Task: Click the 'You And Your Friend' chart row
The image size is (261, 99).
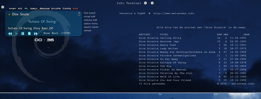Action: (193, 80)
